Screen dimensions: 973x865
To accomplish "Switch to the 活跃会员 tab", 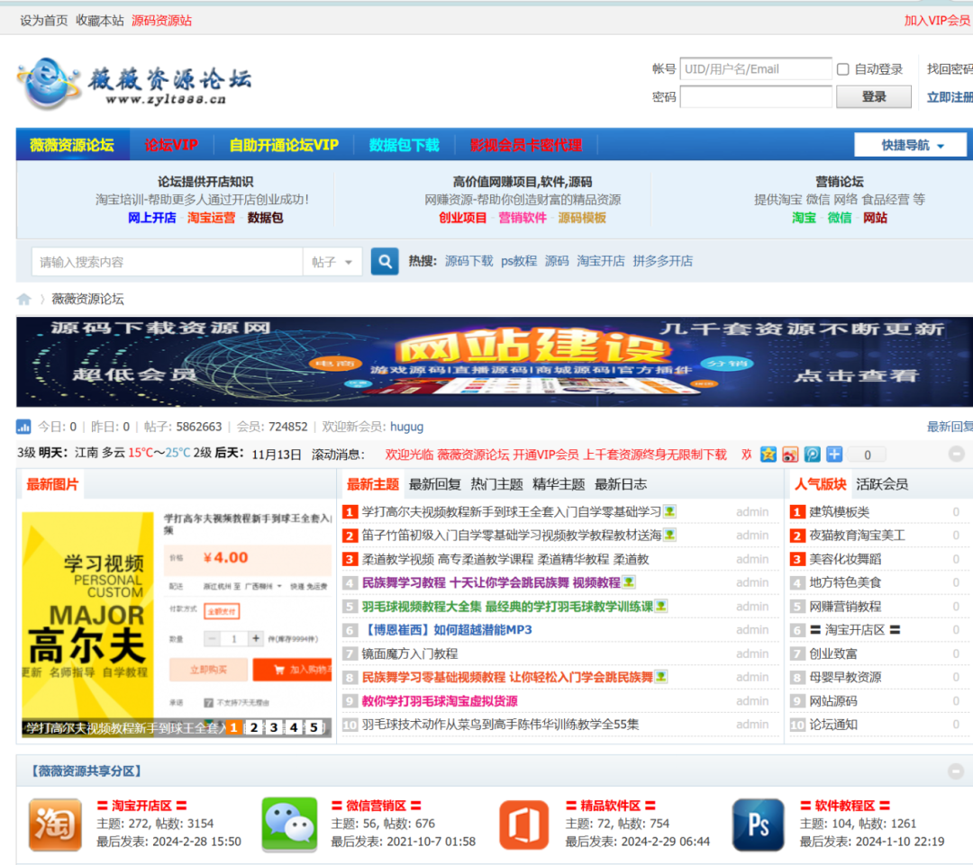I will click(881, 484).
